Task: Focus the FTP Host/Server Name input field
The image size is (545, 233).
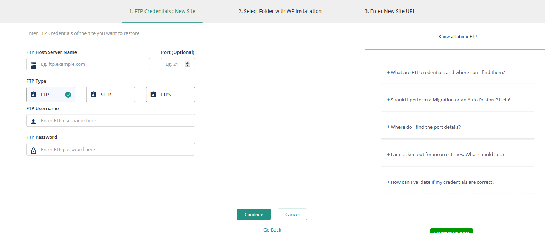Action: (x=93, y=64)
